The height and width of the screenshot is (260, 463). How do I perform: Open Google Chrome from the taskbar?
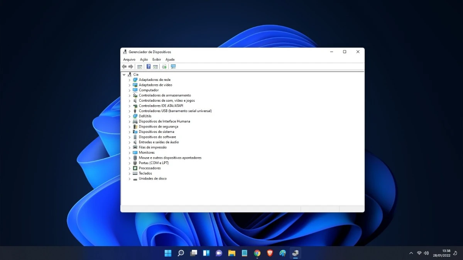257,253
